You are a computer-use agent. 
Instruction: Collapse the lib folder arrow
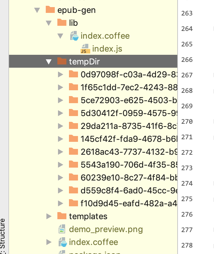tap(49, 23)
